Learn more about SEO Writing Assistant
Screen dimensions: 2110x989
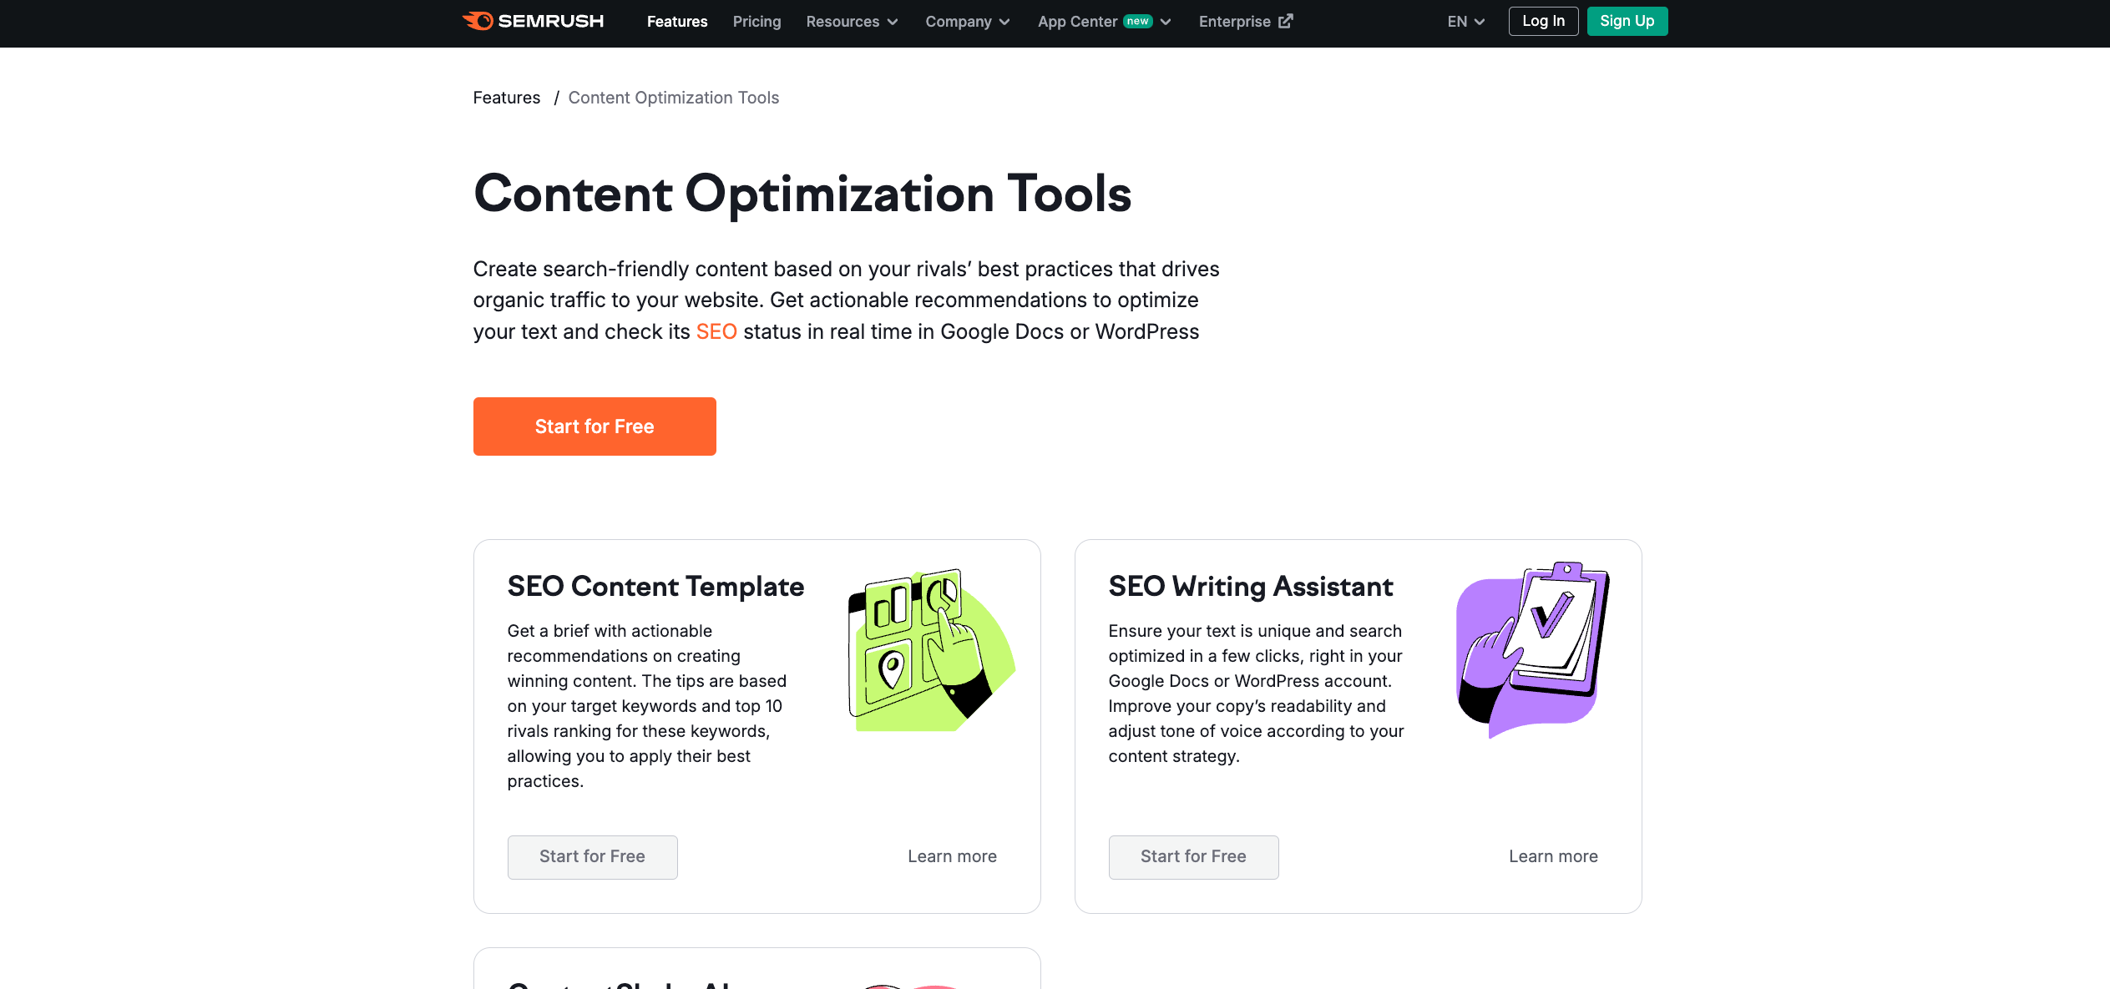(1553, 857)
